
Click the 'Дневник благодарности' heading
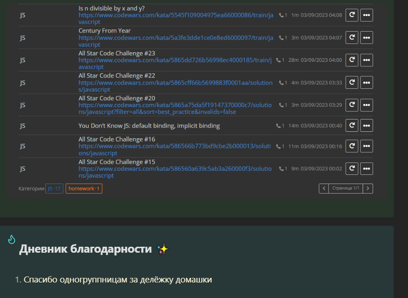85,249
